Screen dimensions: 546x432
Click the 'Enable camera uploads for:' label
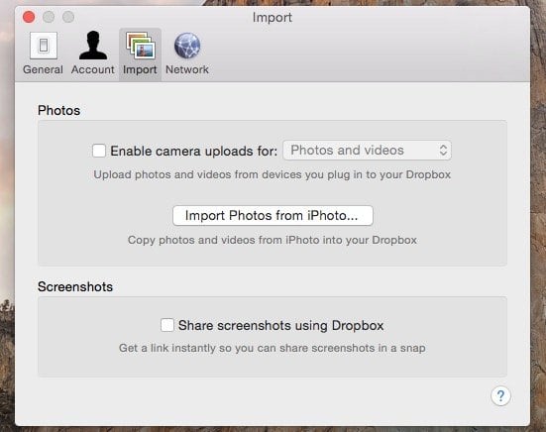(x=193, y=151)
